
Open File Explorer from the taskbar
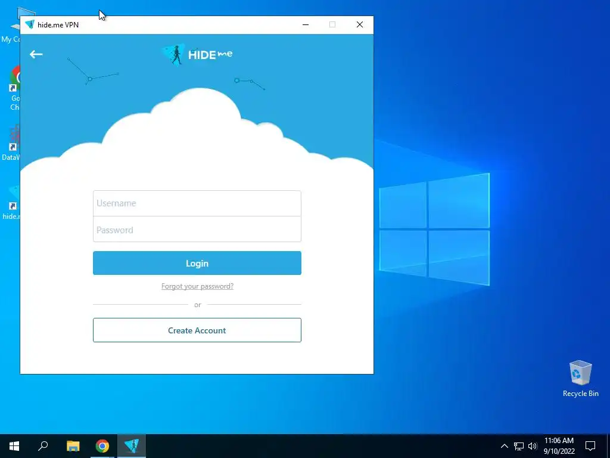click(x=73, y=446)
